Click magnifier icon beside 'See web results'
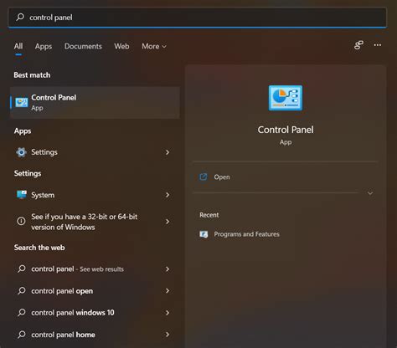The width and height of the screenshot is (397, 348). click(22, 269)
